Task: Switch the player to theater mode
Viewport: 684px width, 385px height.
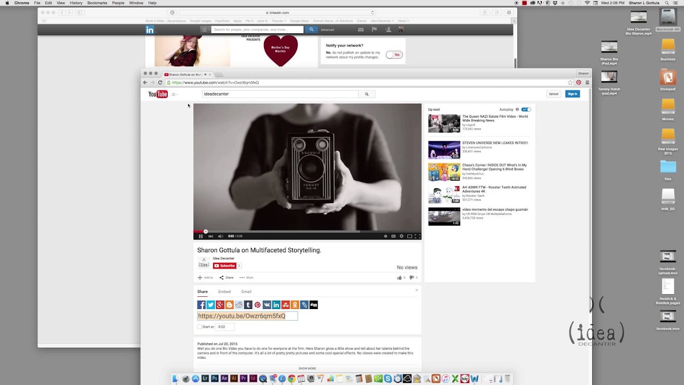Action: click(x=409, y=236)
